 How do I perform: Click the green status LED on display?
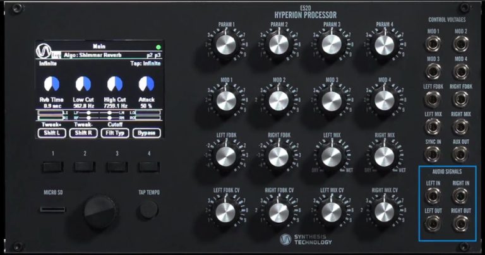(x=159, y=47)
